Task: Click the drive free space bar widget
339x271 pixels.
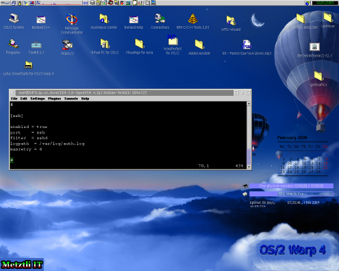Action: click(x=291, y=194)
